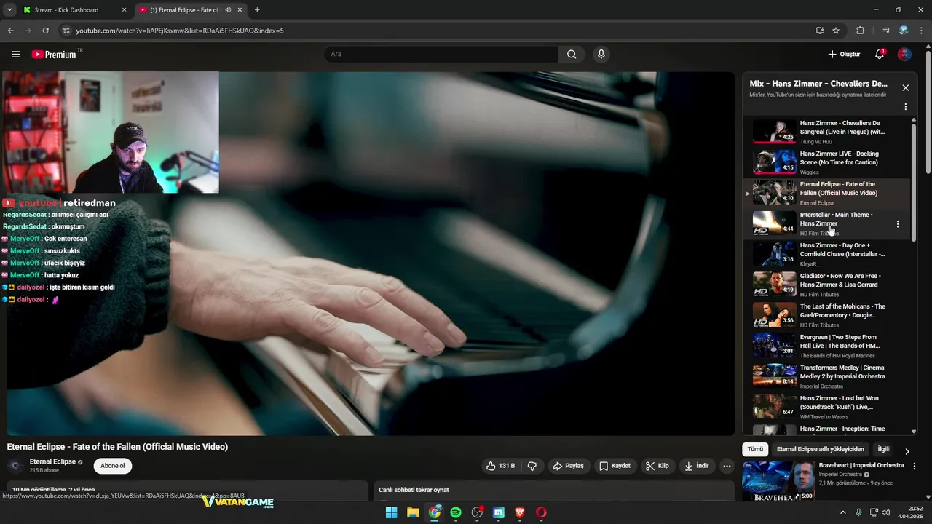Open more actions ellipsis under video
Screen dimensions: 932x524
click(x=727, y=466)
